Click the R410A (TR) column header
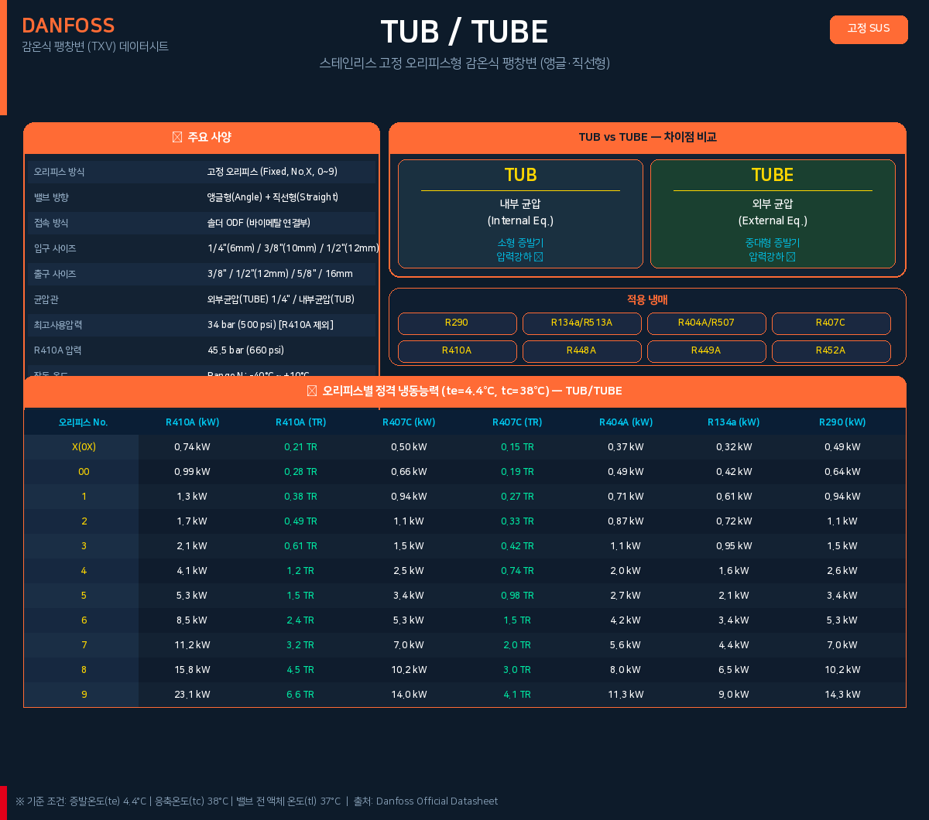The height and width of the screenshot is (820, 929). coord(300,422)
